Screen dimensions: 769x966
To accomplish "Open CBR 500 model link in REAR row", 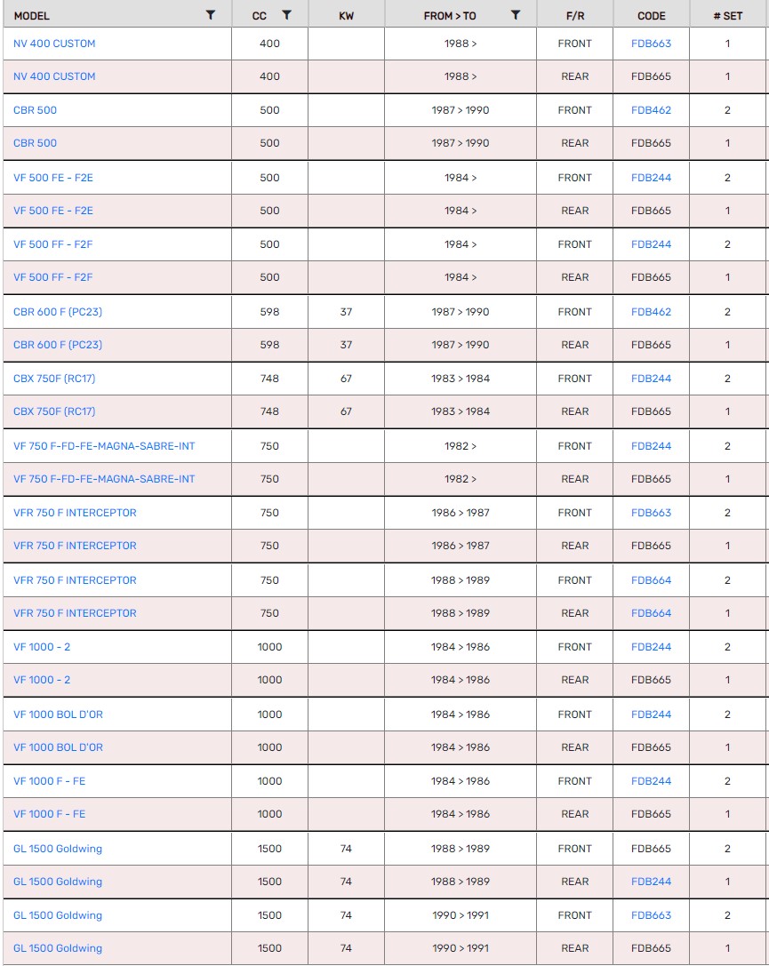I will [x=36, y=143].
